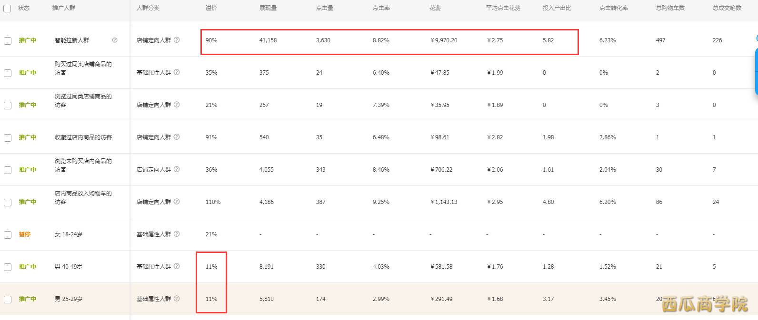Click the 5.82 ROI value
The height and width of the screenshot is (320, 758).
(549, 40)
